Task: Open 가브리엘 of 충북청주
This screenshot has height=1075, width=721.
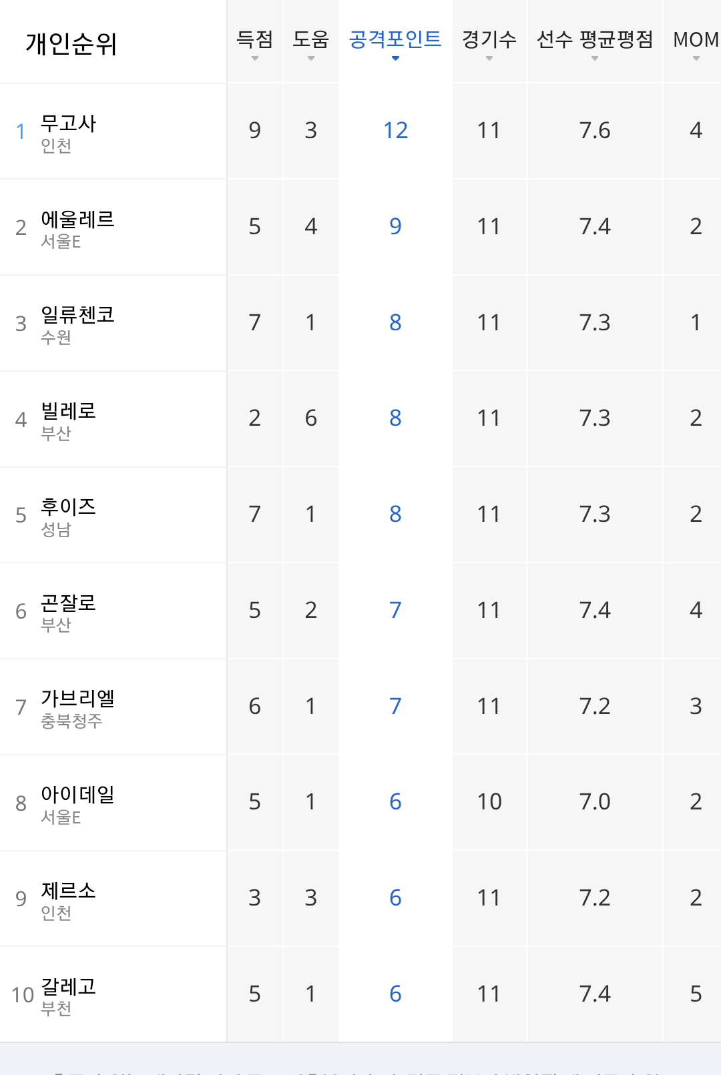Action: coord(77,699)
